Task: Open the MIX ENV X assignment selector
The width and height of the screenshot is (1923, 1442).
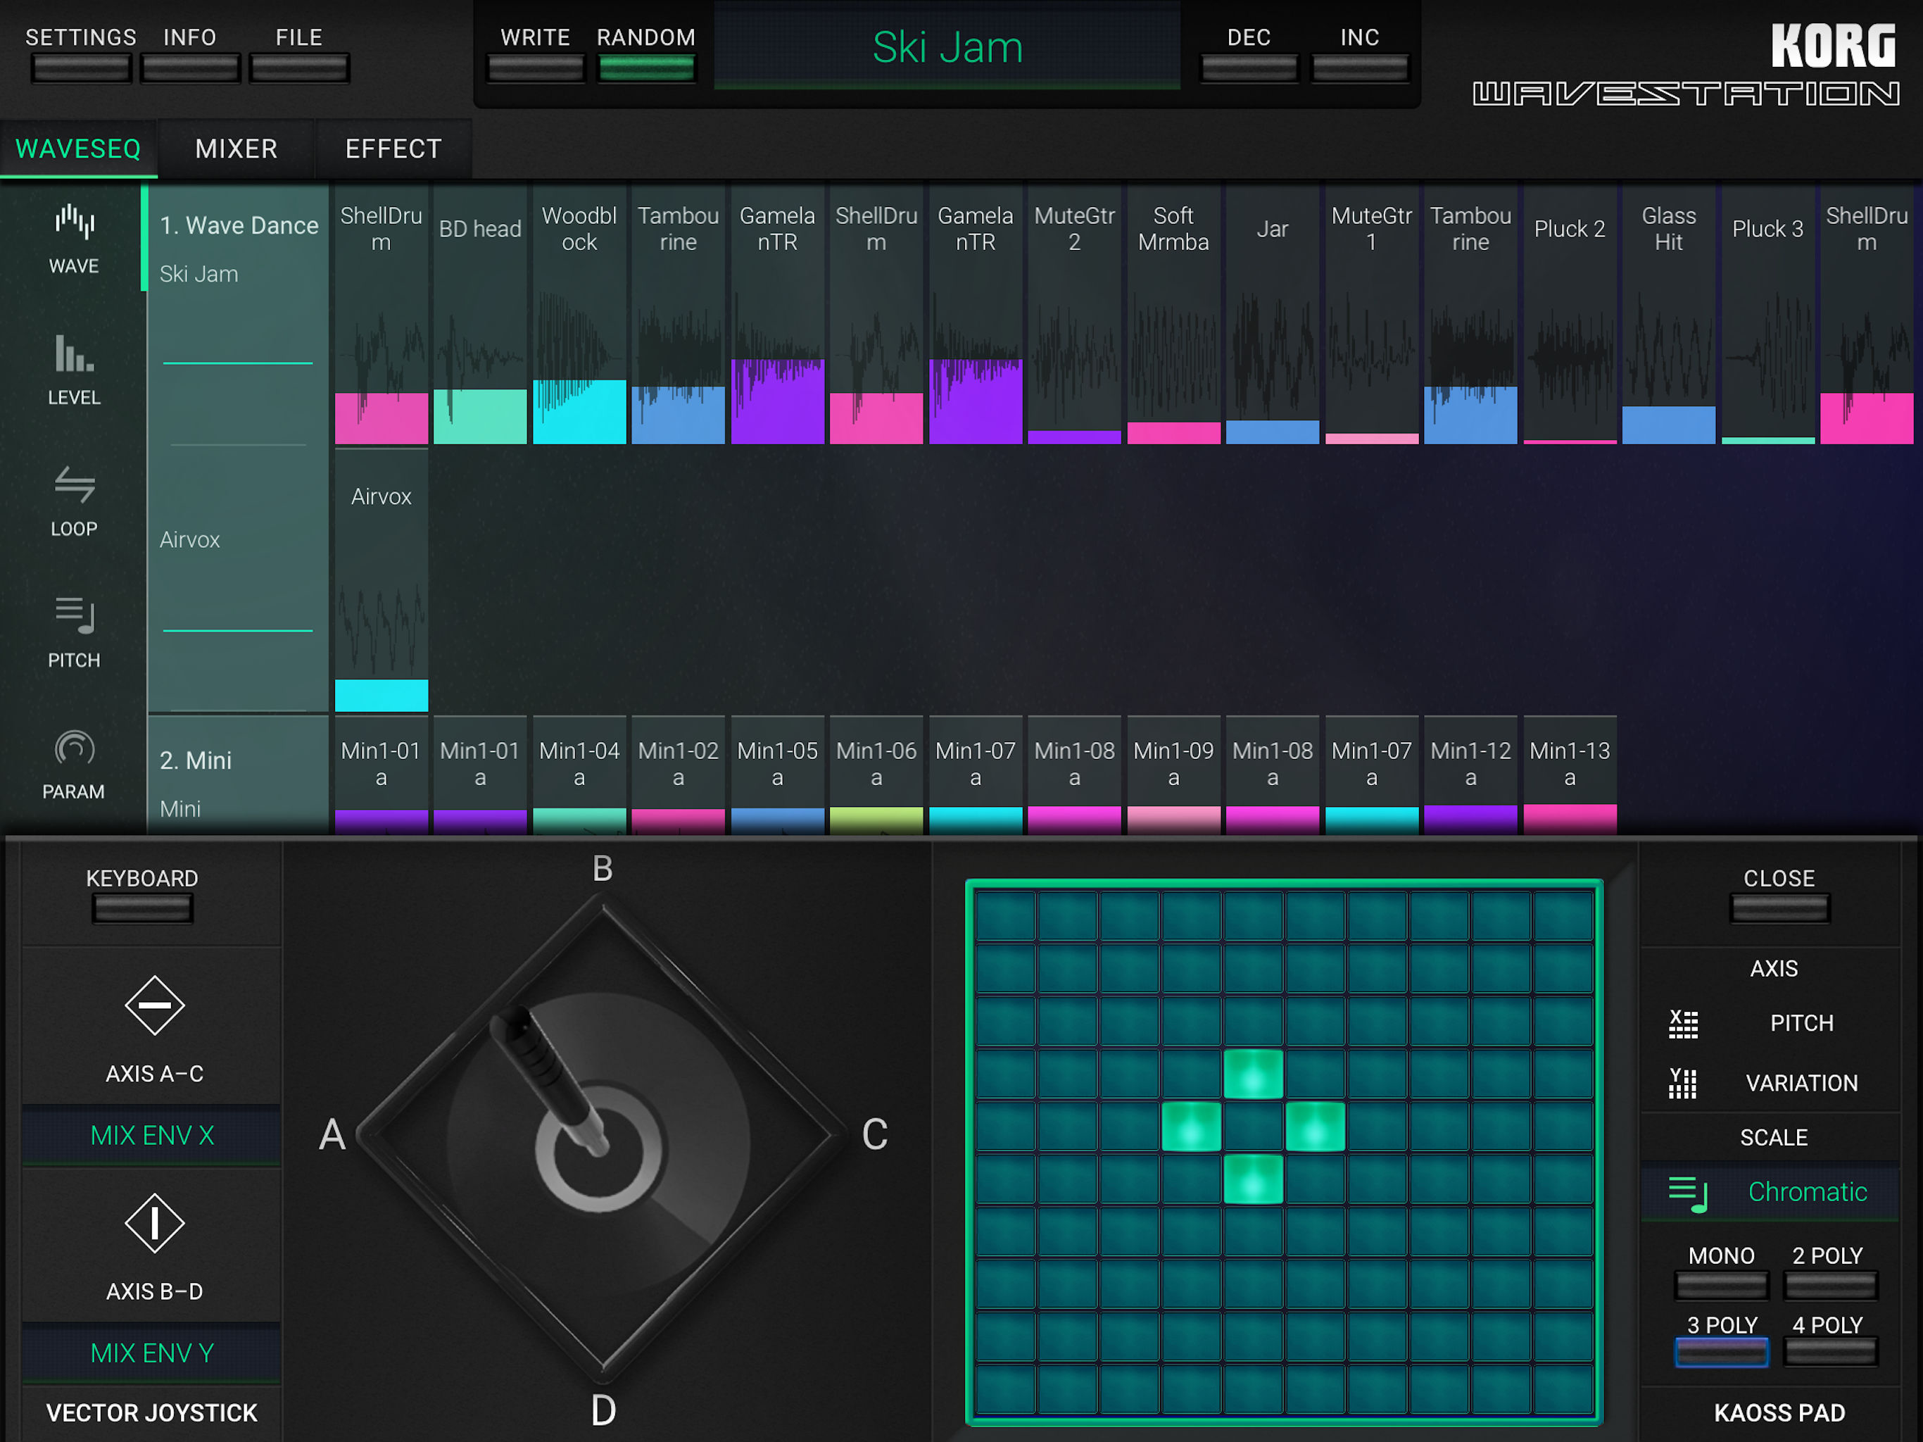Action: tap(152, 1135)
